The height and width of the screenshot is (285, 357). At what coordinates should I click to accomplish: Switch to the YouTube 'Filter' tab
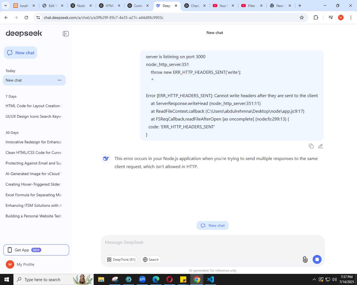click(252, 6)
